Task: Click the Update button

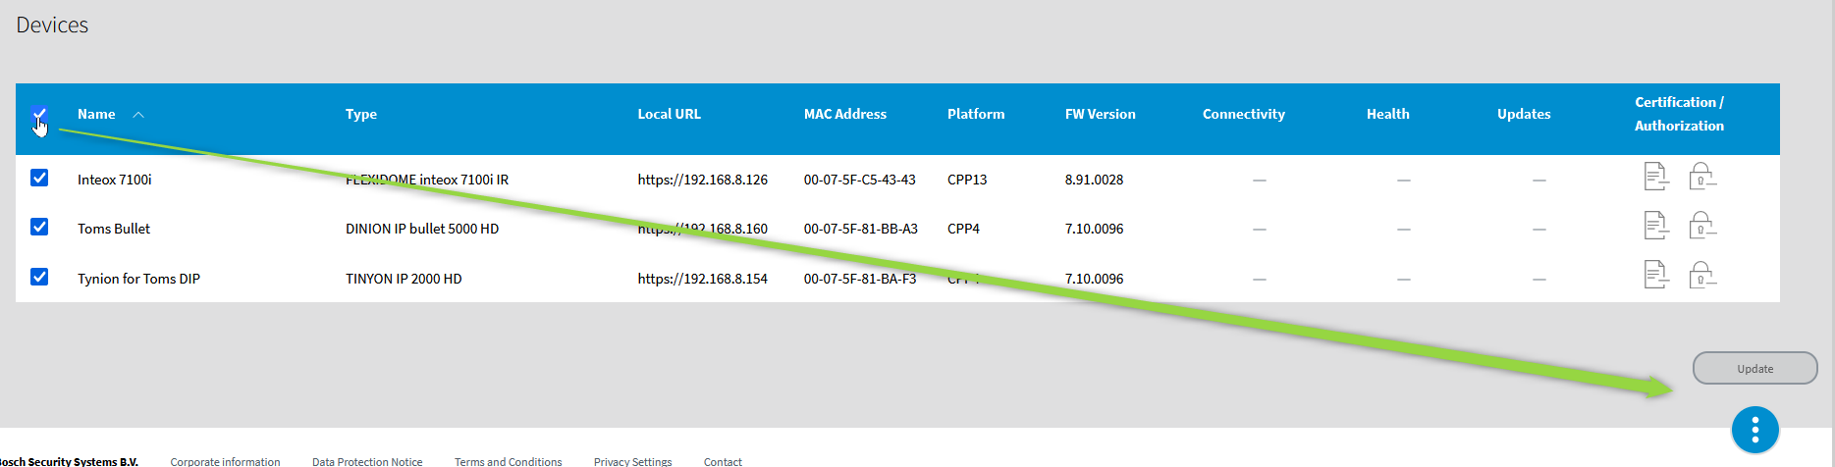Action: (1754, 369)
